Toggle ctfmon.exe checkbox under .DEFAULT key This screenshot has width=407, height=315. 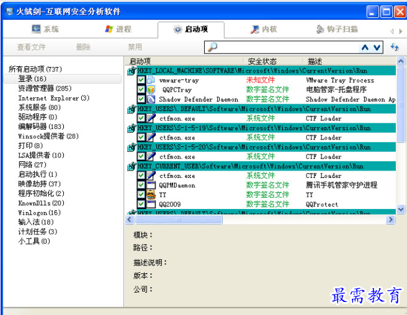[141, 118]
